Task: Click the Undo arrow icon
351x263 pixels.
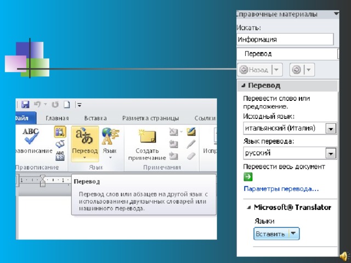Action: [37, 104]
